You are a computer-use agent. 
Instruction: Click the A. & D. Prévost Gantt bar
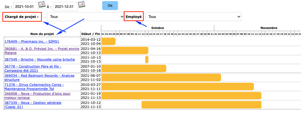pyautogui.click(x=125, y=51)
